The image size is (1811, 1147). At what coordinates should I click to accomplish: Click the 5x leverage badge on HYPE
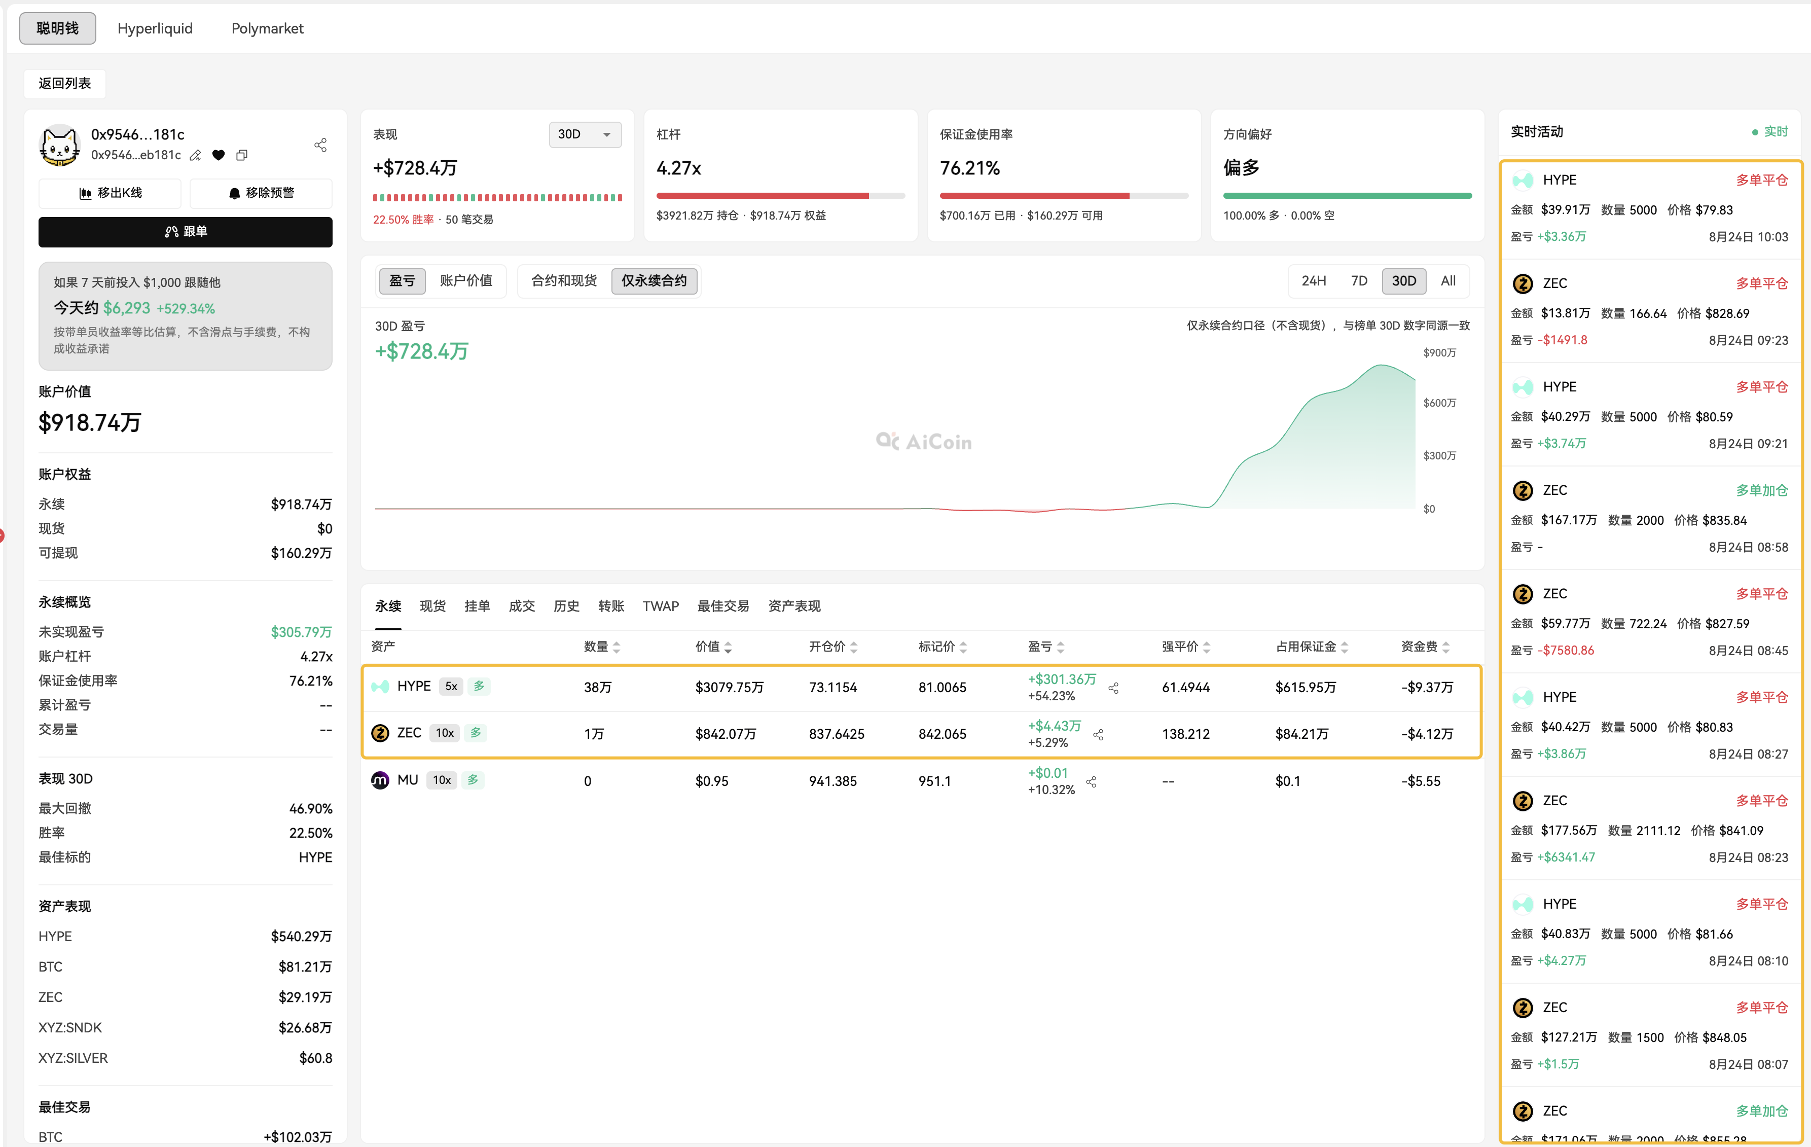pos(451,686)
